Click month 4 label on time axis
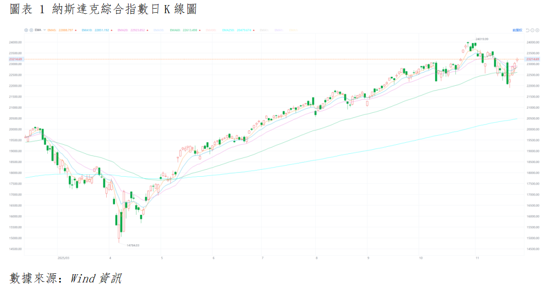560x288 pixels. [x=110, y=258]
